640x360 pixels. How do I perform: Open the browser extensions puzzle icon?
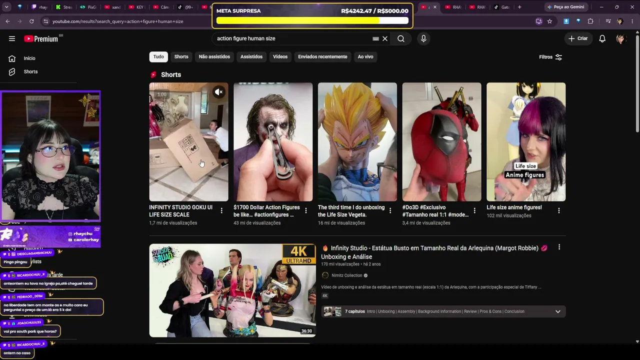click(590, 21)
